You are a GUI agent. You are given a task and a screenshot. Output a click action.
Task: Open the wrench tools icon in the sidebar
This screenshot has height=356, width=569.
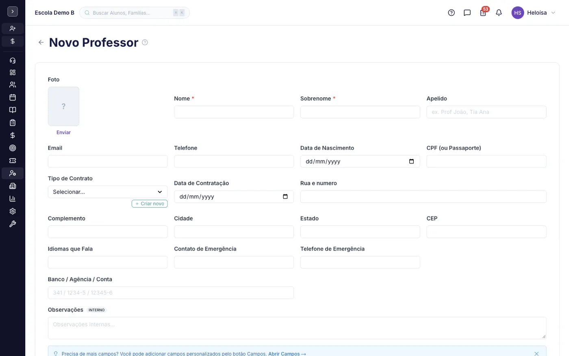pos(13,224)
